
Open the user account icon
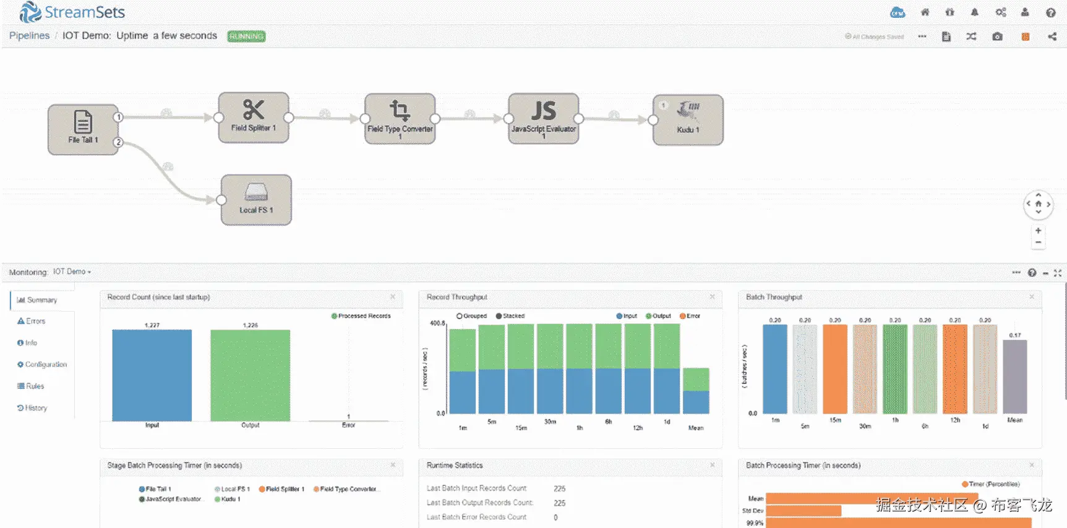(x=1025, y=12)
